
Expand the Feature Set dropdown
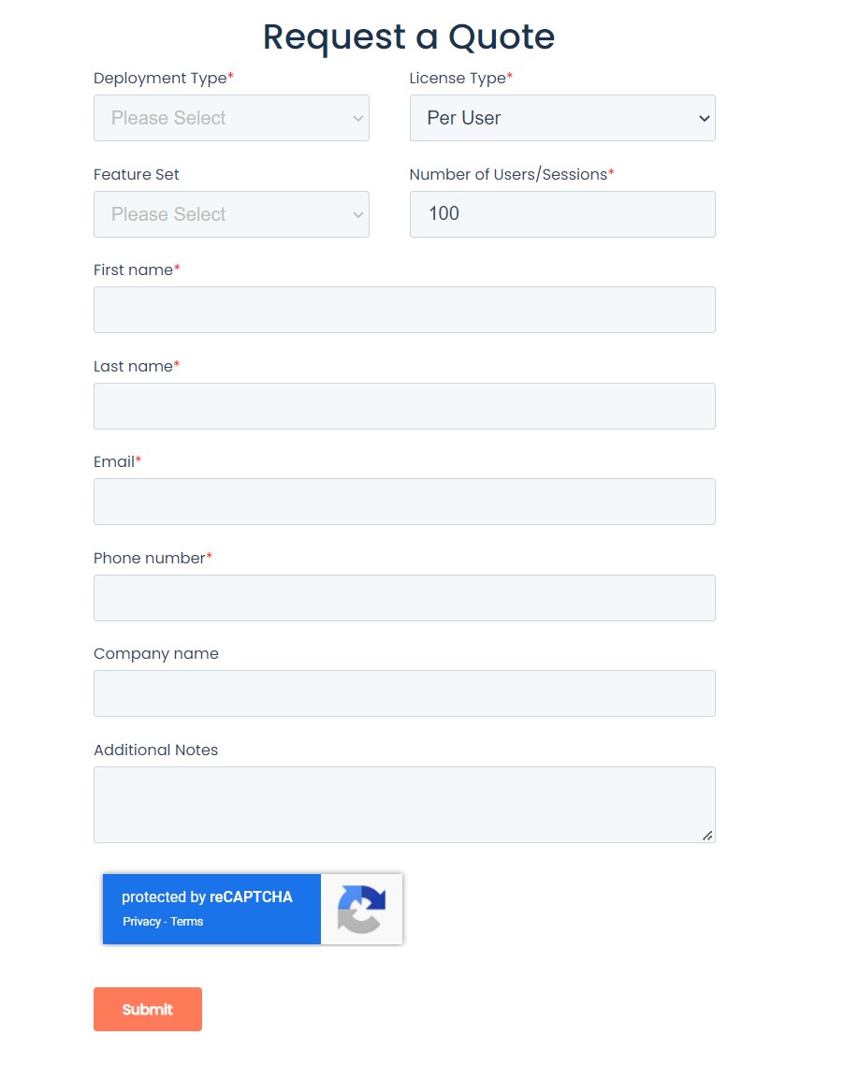(x=231, y=214)
